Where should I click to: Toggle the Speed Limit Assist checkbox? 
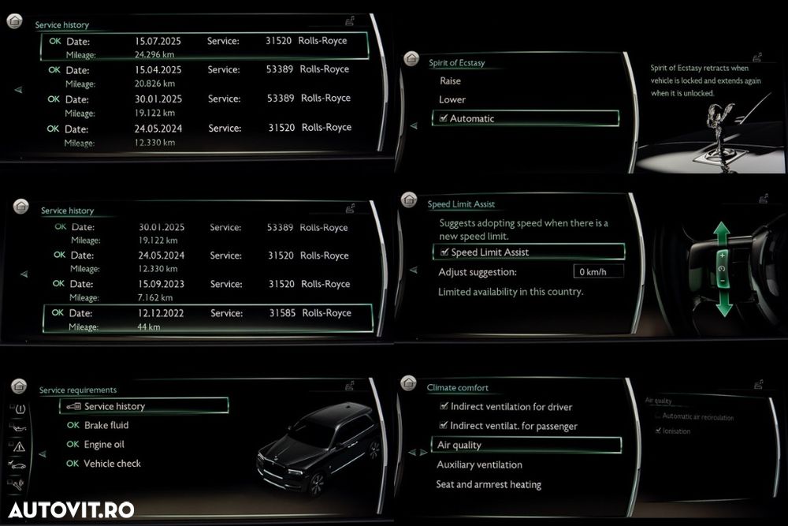click(444, 252)
